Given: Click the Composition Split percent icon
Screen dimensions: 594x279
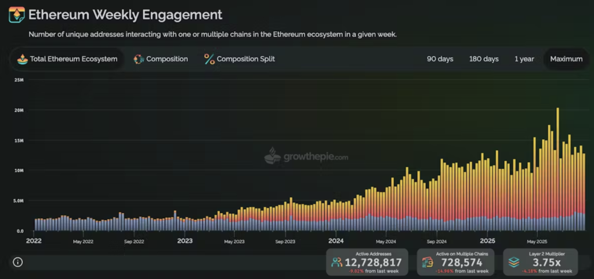Looking at the screenshot, I should (209, 59).
